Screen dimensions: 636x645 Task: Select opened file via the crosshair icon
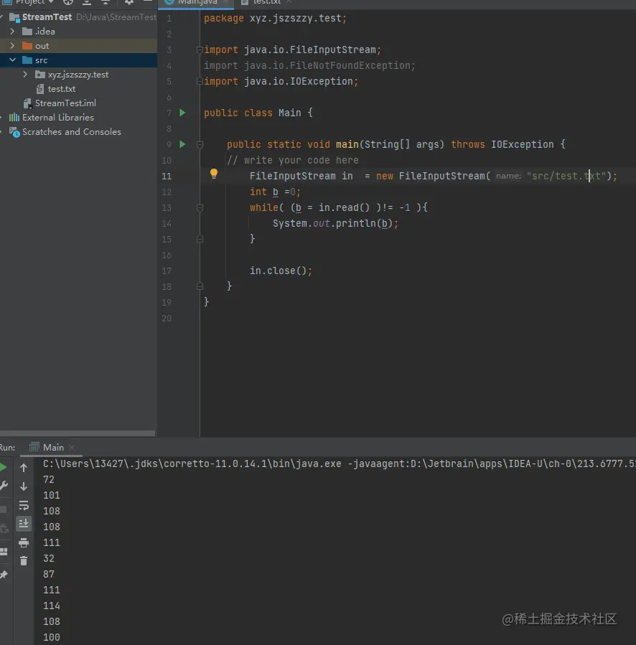tap(68, 2)
